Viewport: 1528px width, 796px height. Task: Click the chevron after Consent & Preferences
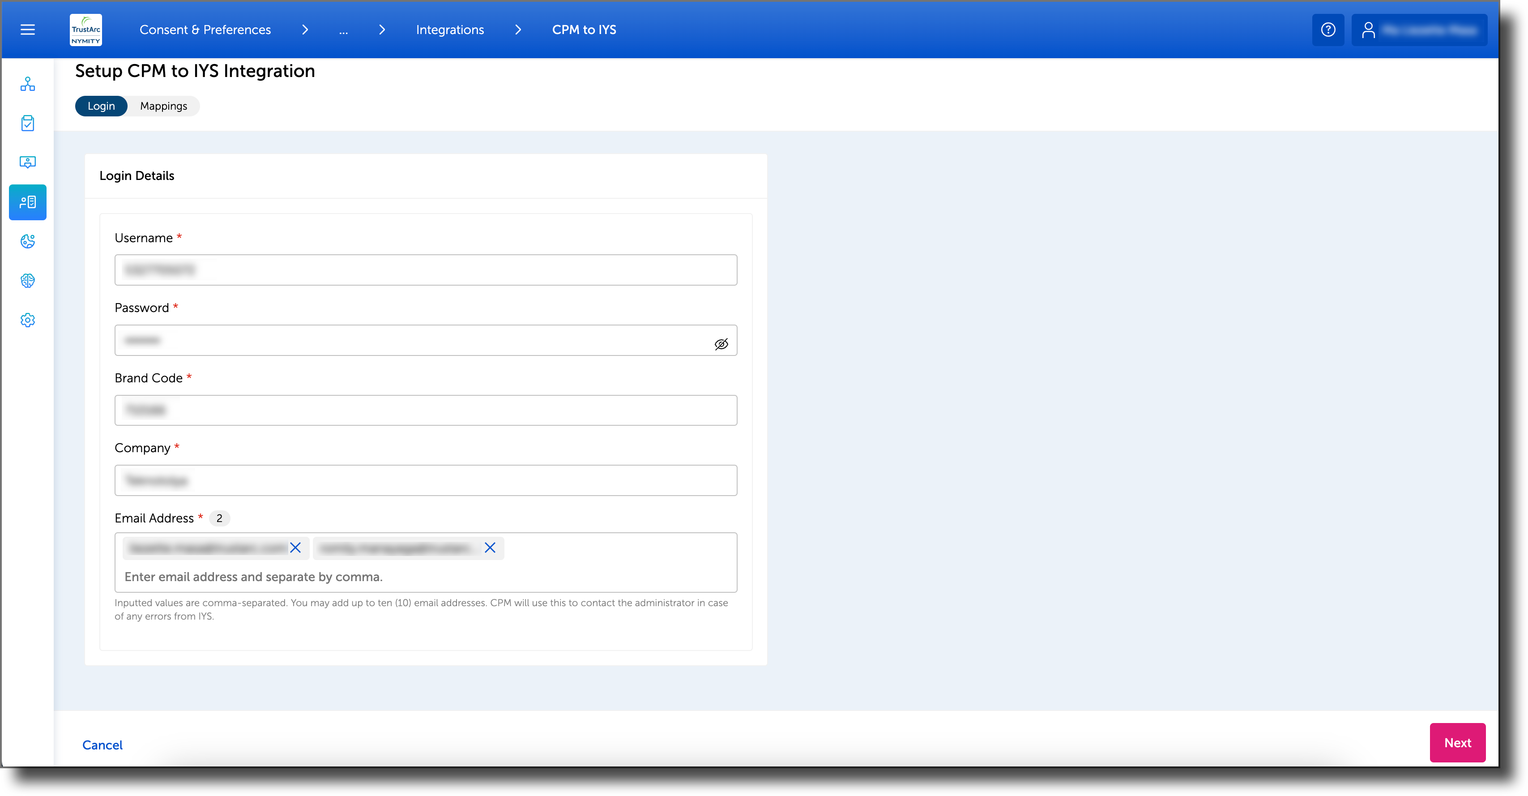(x=305, y=29)
